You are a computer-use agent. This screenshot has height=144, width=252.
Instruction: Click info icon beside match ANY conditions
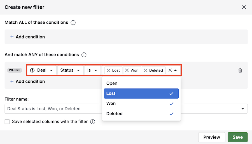click(84, 55)
